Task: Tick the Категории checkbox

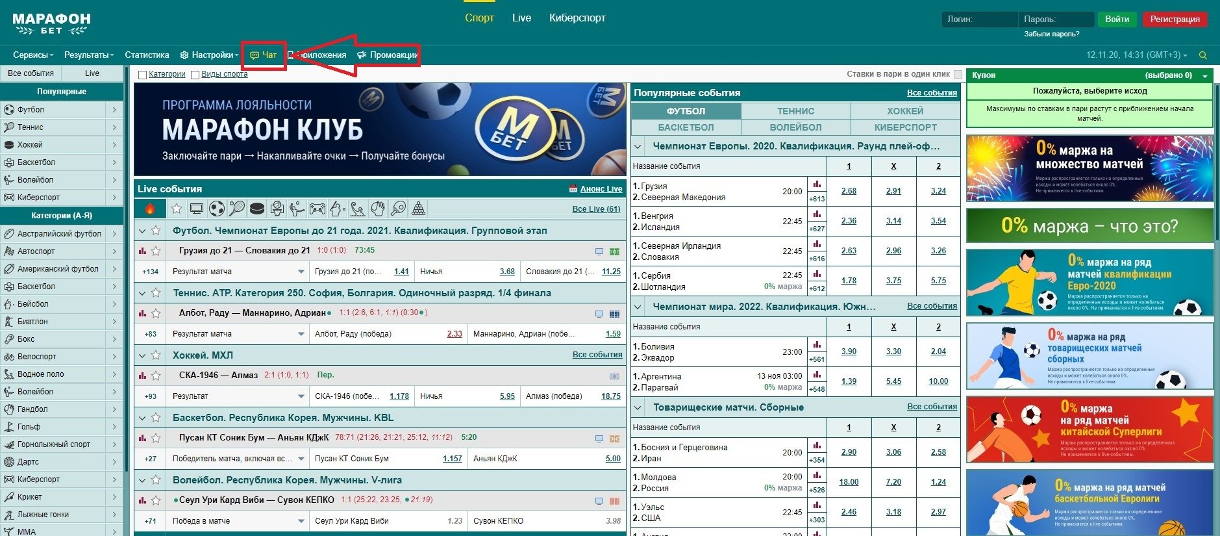Action: tap(143, 75)
